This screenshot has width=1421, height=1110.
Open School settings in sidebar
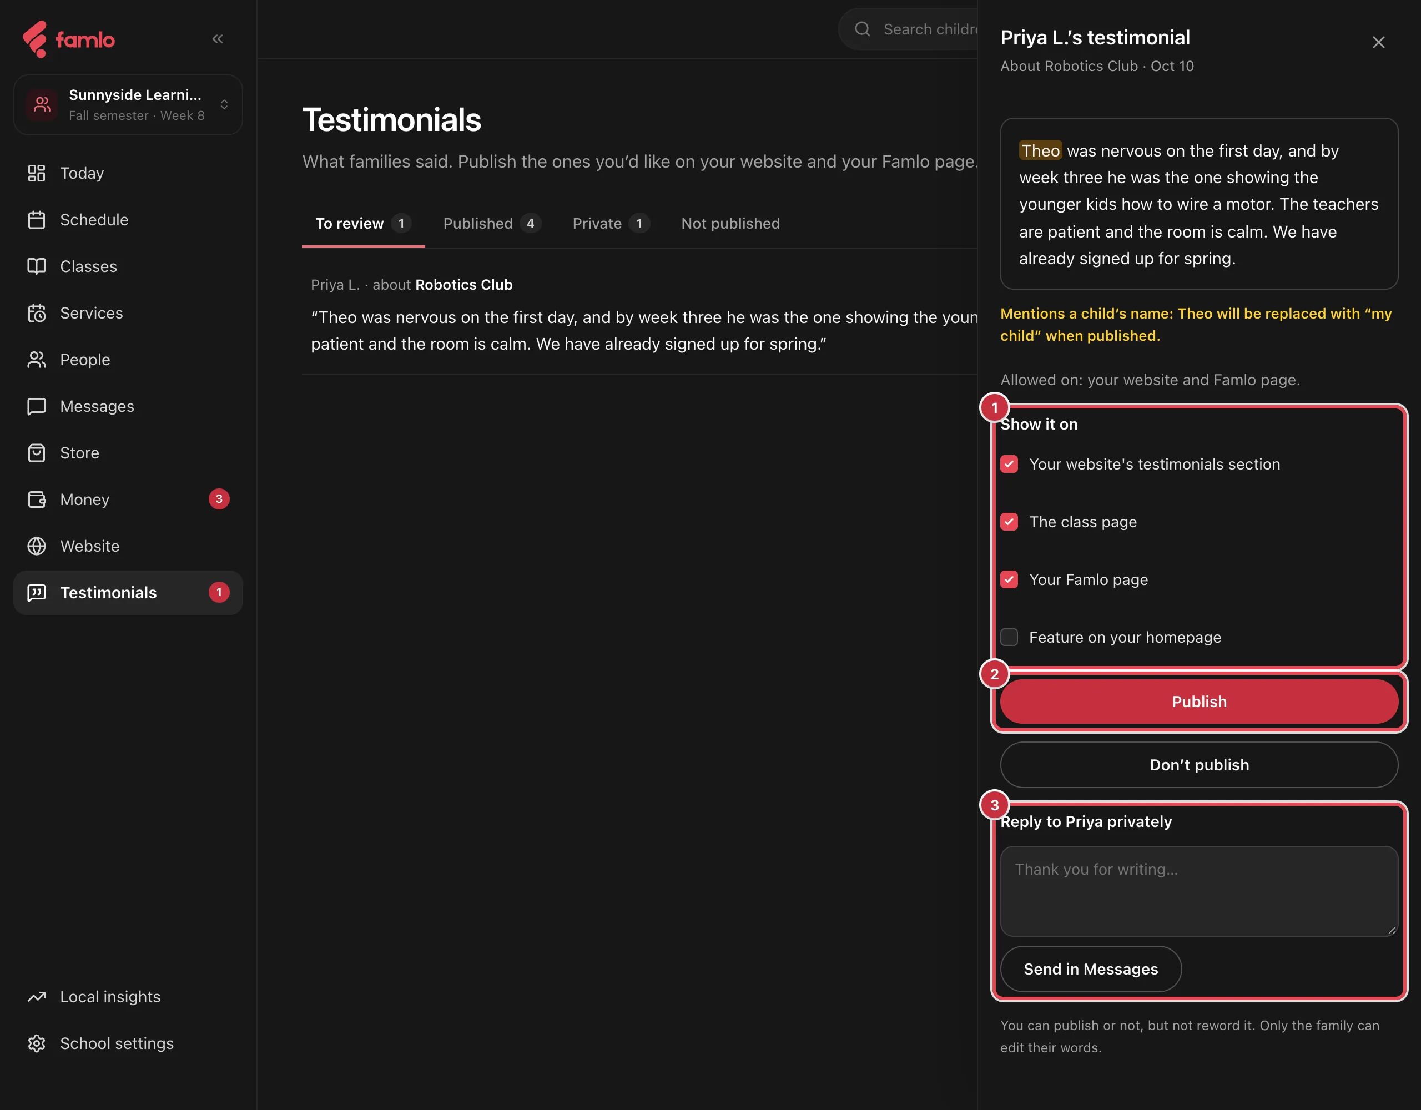(128, 1043)
